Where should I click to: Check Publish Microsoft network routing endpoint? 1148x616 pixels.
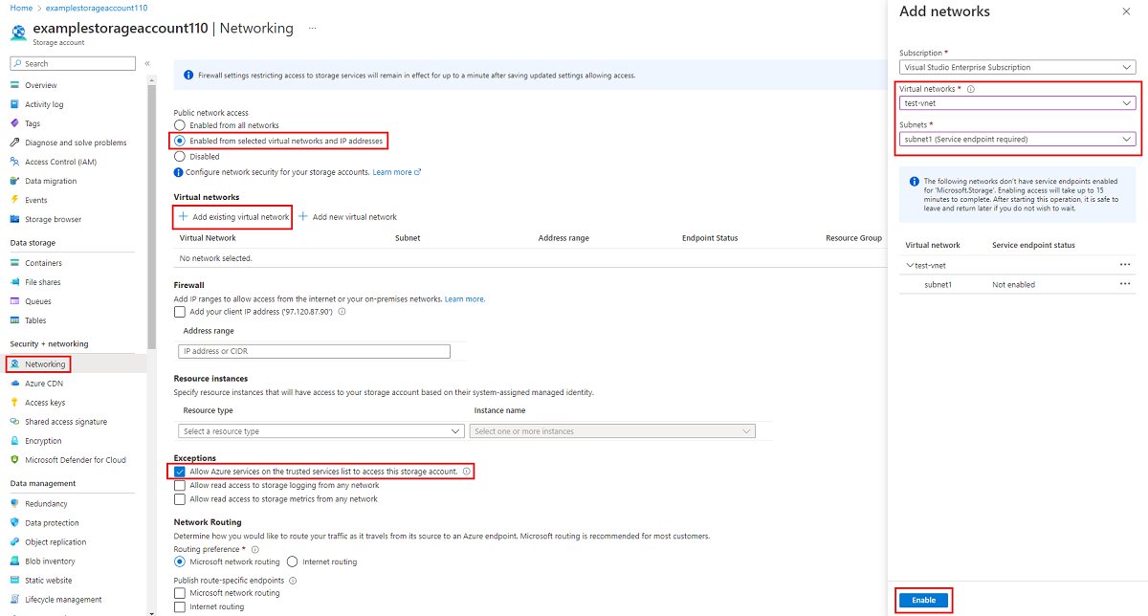(179, 593)
